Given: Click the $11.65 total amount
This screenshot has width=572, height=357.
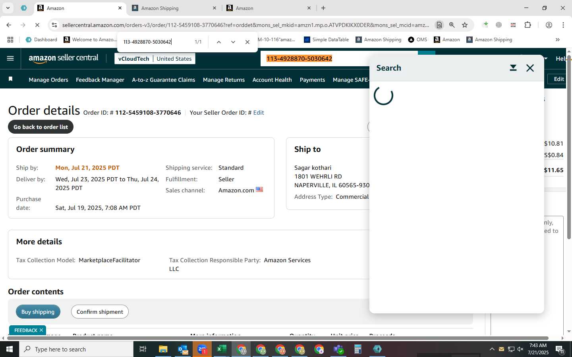Looking at the screenshot, I should coord(554,170).
